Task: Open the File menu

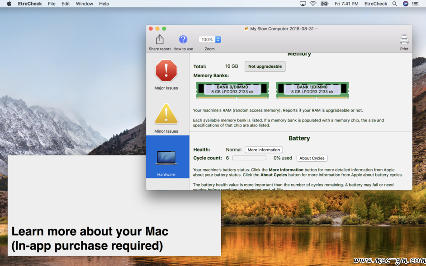Action: [52, 4]
